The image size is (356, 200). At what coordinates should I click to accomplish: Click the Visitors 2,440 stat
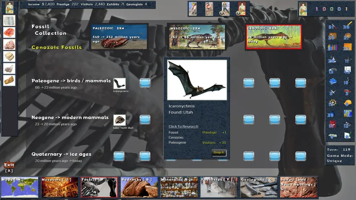tap(93, 4)
